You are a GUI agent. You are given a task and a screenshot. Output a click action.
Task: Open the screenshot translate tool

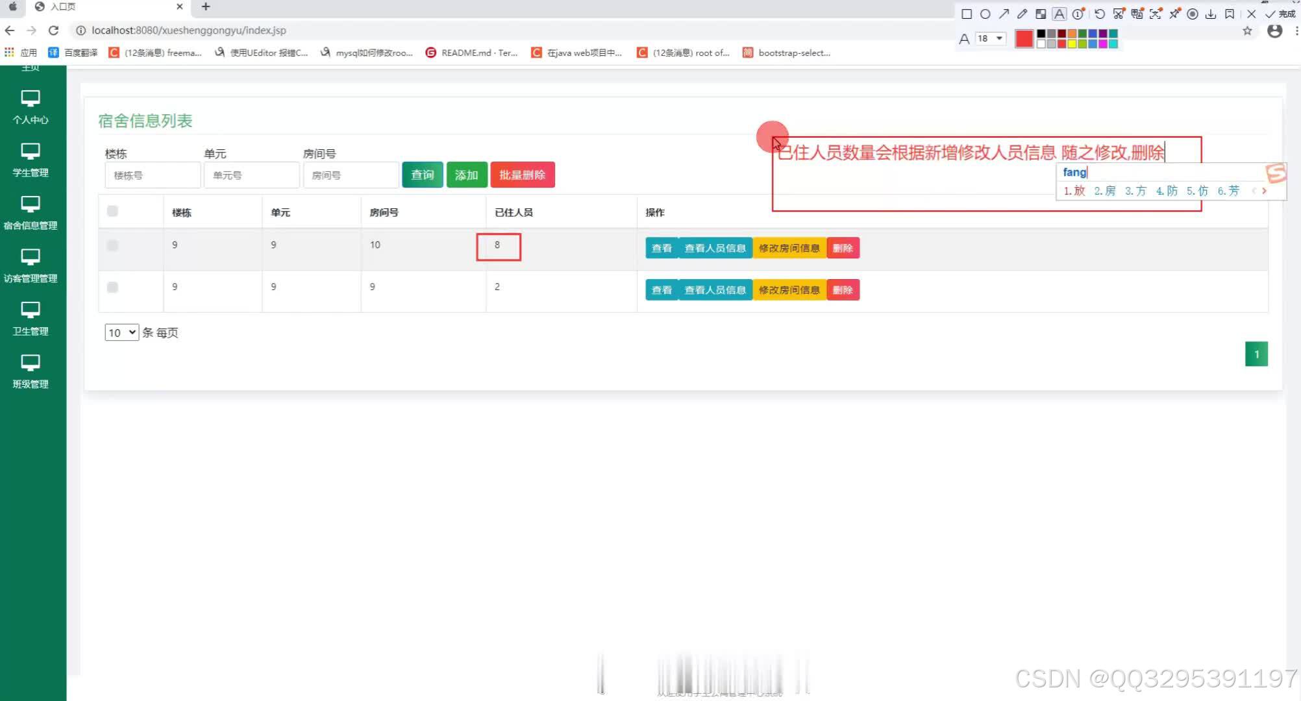coord(1137,14)
